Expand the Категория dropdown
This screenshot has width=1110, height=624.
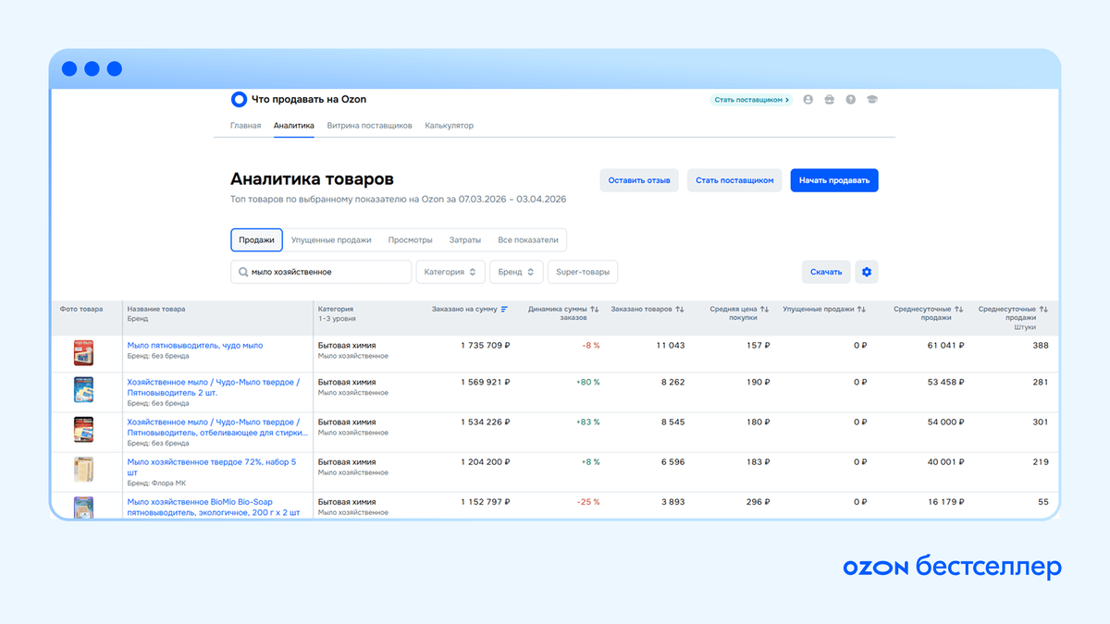[x=450, y=272]
